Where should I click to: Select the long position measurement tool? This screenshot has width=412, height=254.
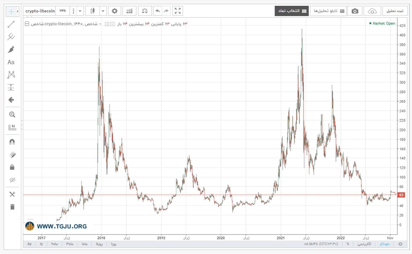[x=11, y=87]
